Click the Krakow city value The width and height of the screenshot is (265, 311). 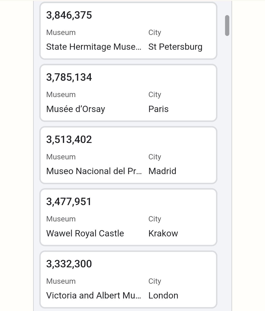tap(163, 233)
